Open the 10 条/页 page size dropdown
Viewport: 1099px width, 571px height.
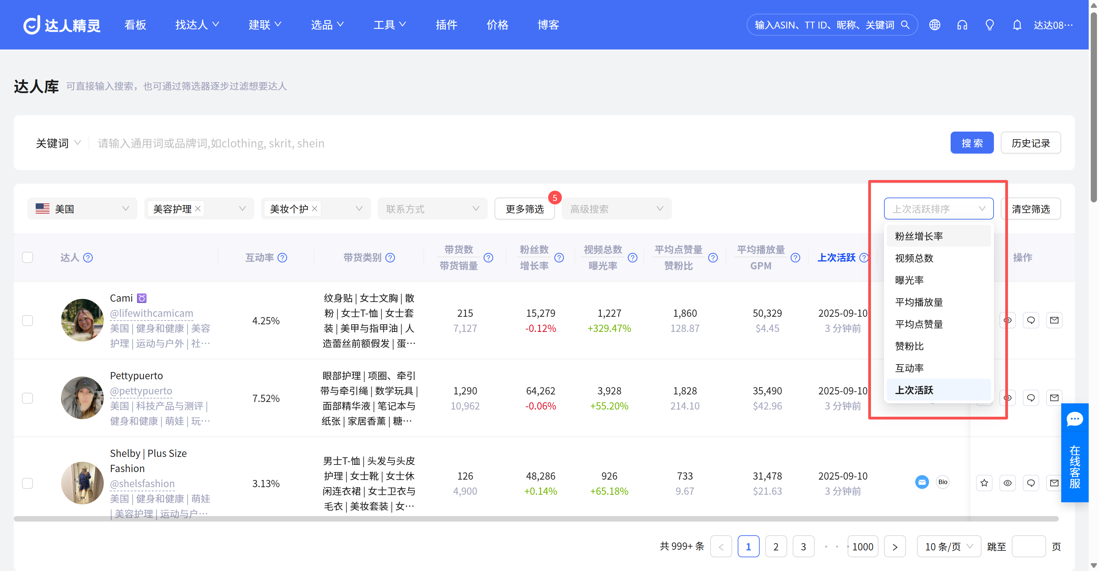point(949,546)
